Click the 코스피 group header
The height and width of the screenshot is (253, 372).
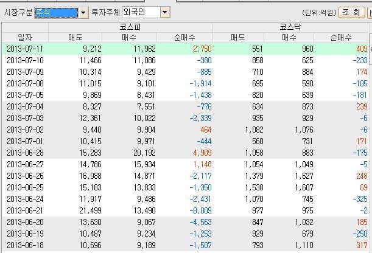(x=130, y=27)
